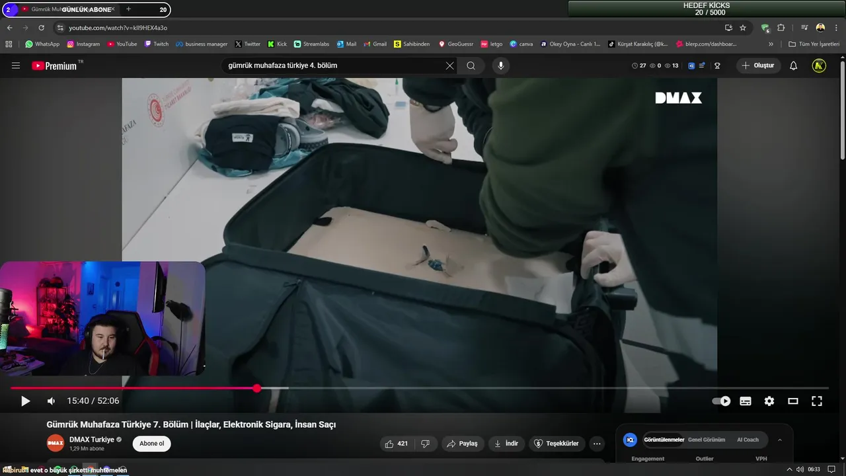Viewport: 846px width, 476px height.
Task: Click the progress bar scrubber dot
Action: pos(257,388)
